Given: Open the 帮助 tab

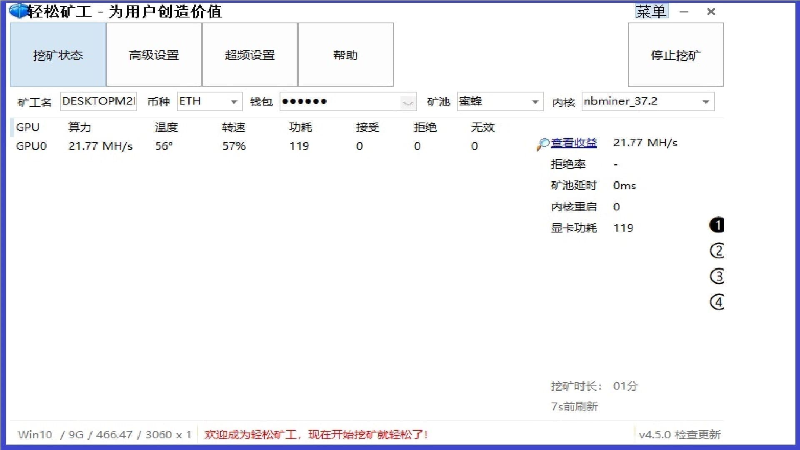Looking at the screenshot, I should coord(345,55).
